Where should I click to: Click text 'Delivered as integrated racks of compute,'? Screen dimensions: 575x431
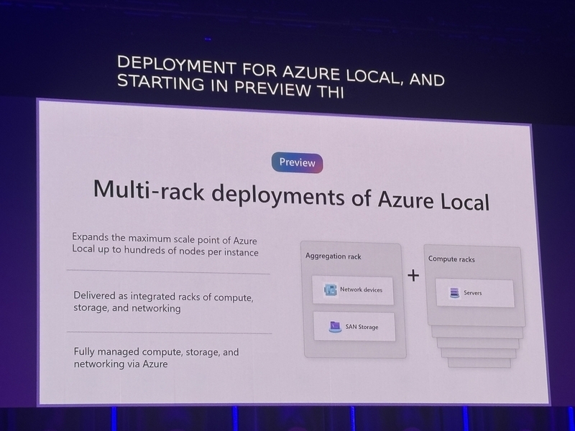tap(163, 296)
